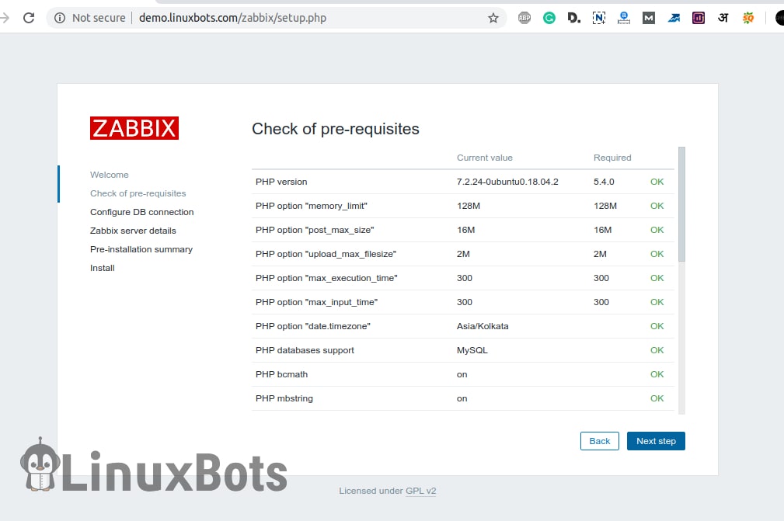Click the ZABBIX logo
The image size is (784, 521).
(x=134, y=127)
